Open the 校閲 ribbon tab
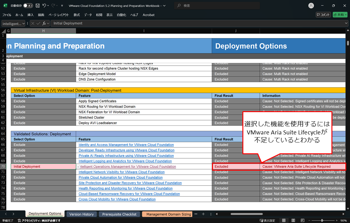350x223 pixels. [x=99, y=15]
